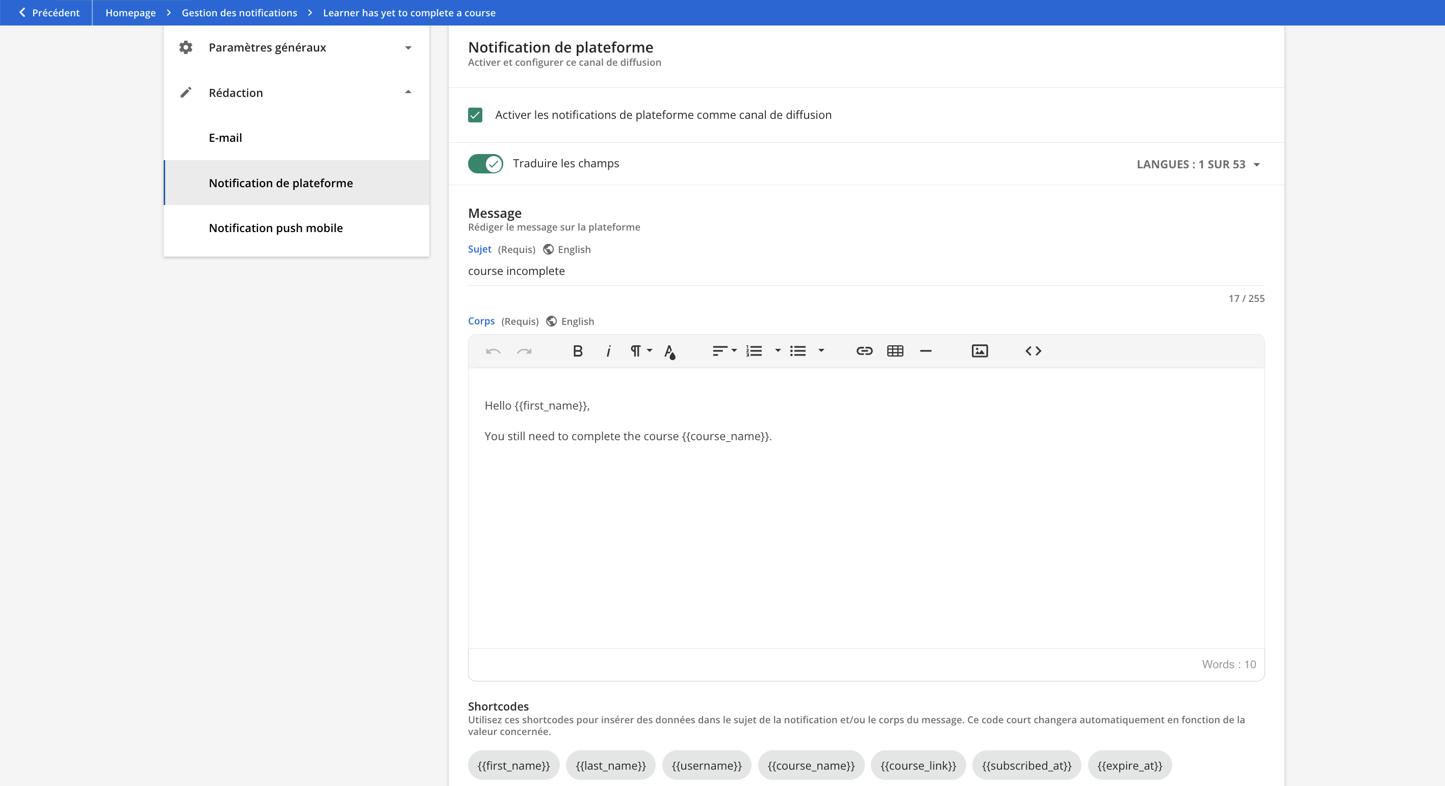
Task: Insert the {{course_name}} shortcode
Action: [811, 765]
